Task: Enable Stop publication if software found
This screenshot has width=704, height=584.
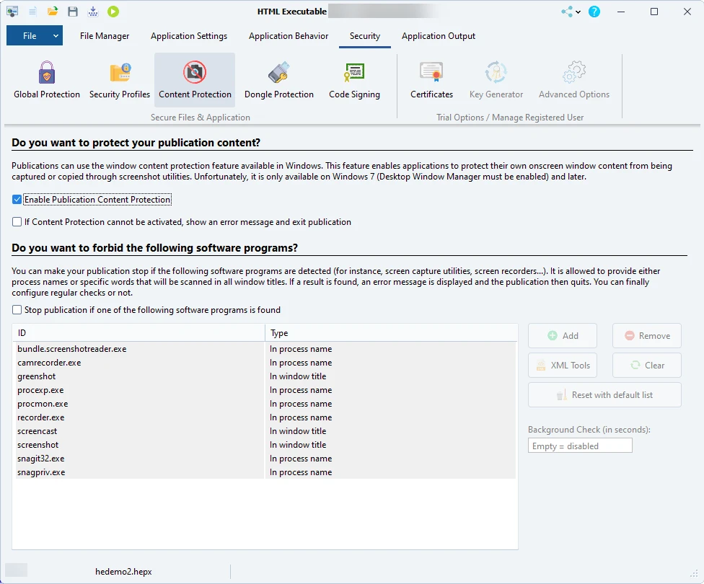Action: (x=17, y=310)
